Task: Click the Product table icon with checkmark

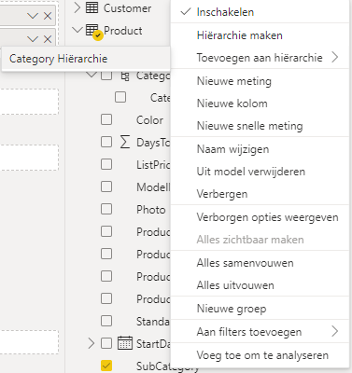Action: 93,32
